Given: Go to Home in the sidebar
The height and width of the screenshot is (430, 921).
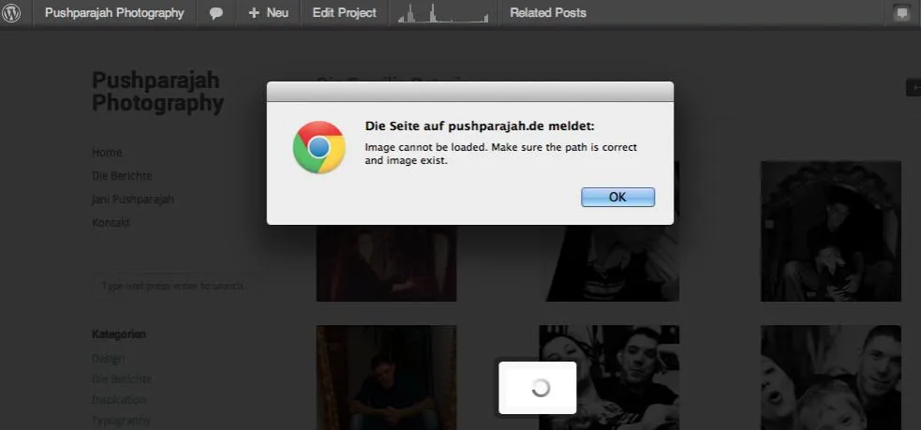Looking at the screenshot, I should tap(107, 152).
